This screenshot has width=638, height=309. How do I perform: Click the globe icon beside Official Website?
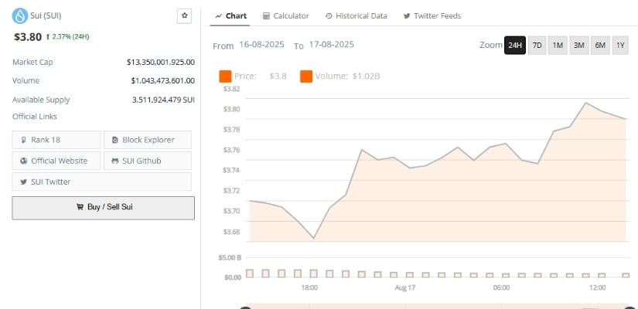click(24, 161)
